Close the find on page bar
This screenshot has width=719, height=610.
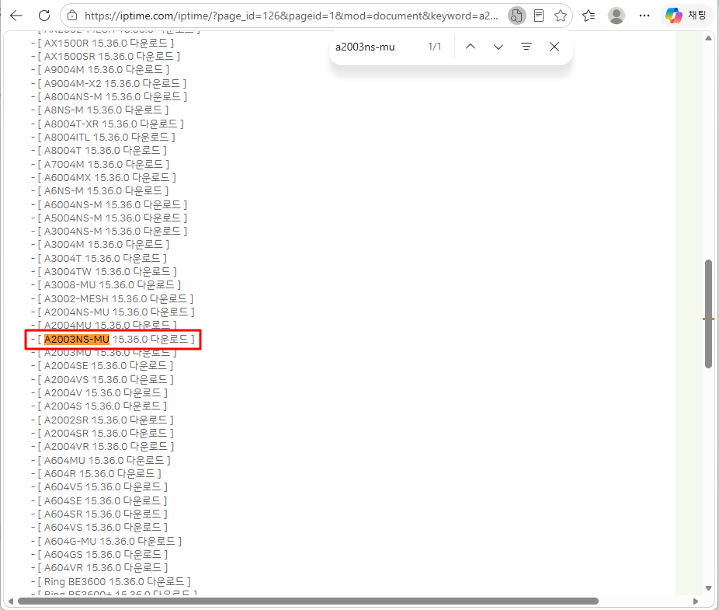[x=554, y=47]
